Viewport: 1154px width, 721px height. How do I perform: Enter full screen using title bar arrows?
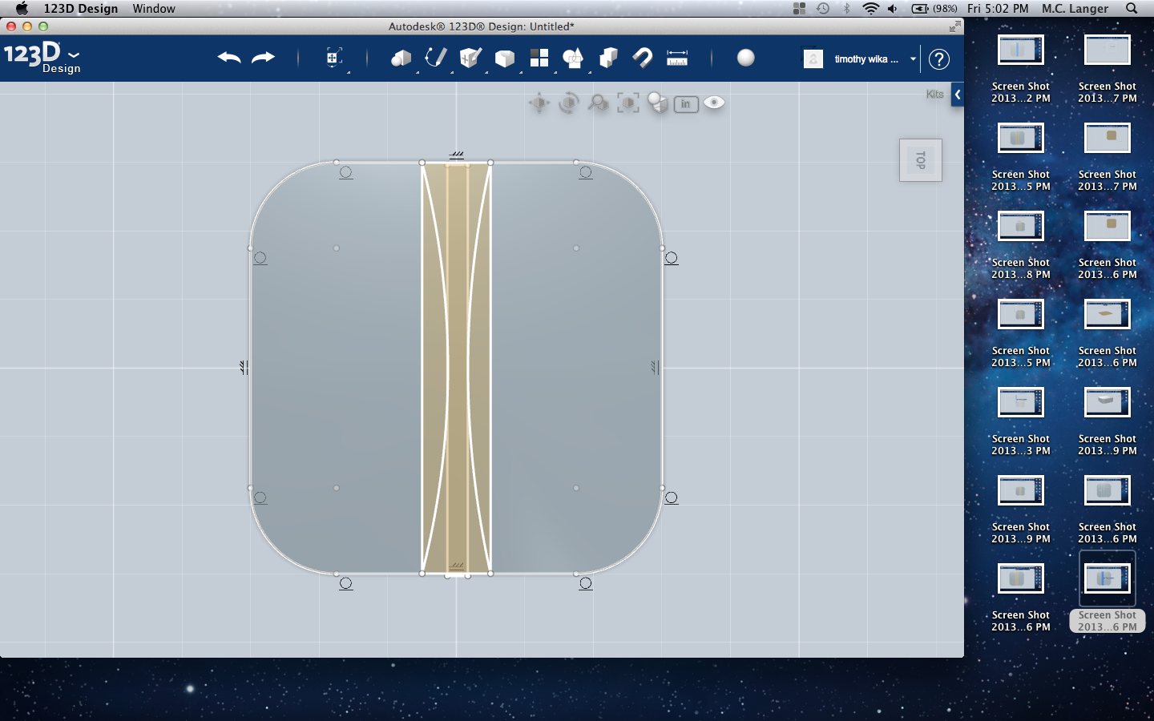click(954, 26)
